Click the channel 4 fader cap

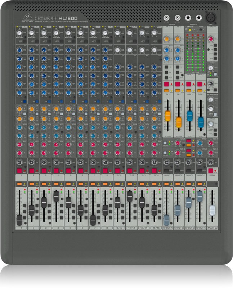56,196
